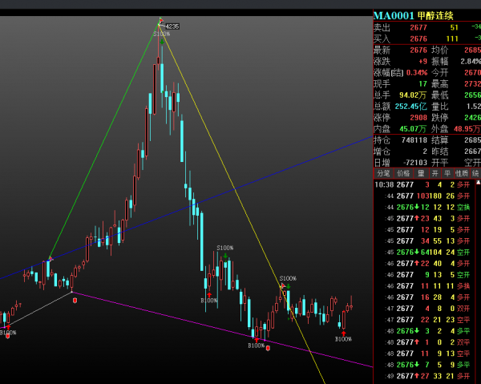Select the 10:38 tick record row
The width and height of the screenshot is (481, 384).
point(425,184)
